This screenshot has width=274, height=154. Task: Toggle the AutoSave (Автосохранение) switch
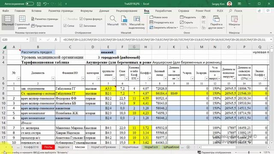pos(30,4)
